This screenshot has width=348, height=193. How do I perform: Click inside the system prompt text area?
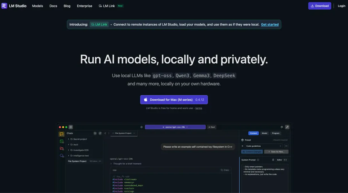265,179
